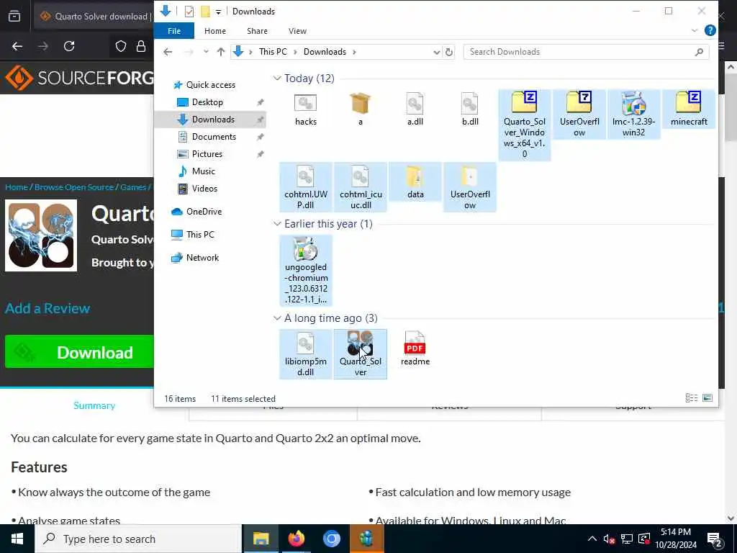Click the quick access Properties checkmark icon
The width and height of the screenshot is (737, 553).
pos(189,12)
